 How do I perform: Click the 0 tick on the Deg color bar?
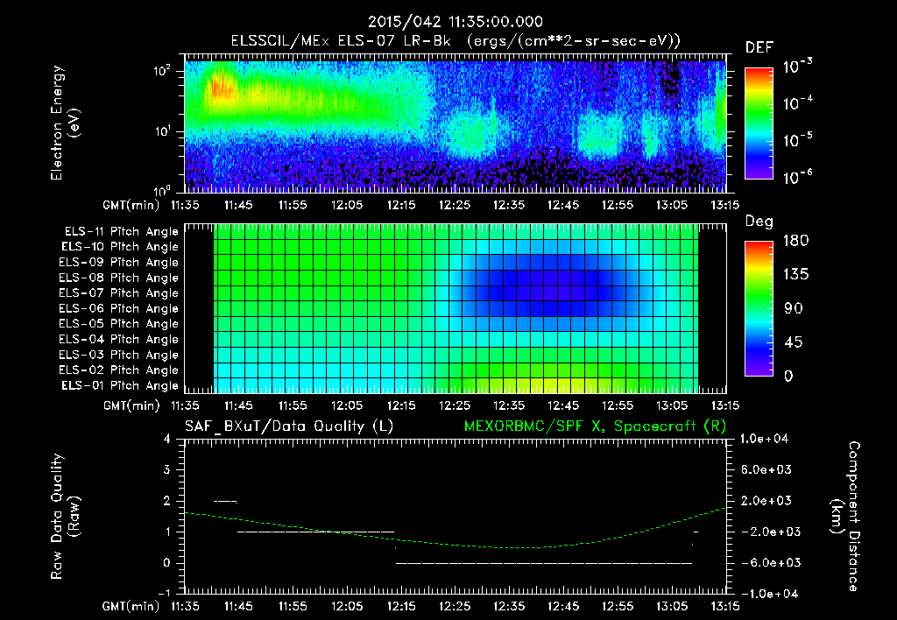coord(788,376)
